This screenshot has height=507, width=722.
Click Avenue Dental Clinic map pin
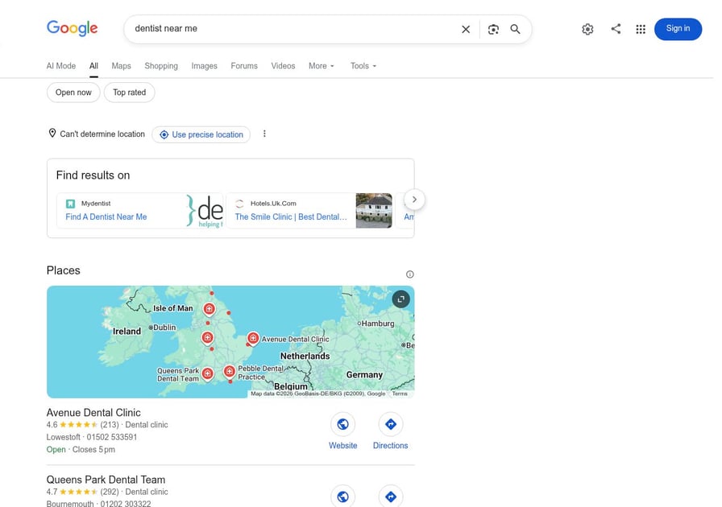click(253, 339)
